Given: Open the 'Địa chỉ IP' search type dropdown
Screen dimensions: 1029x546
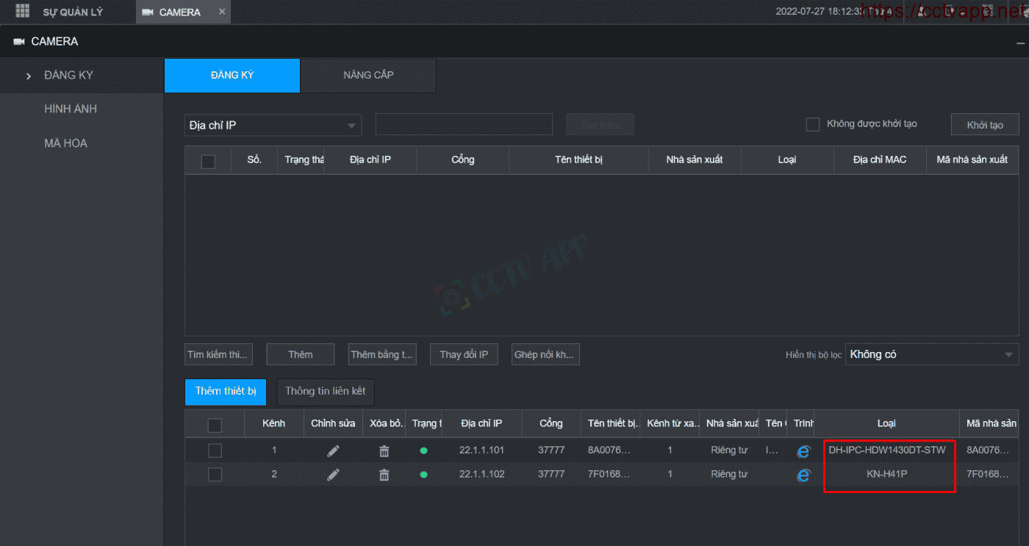Looking at the screenshot, I should (x=273, y=126).
